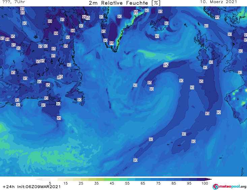Click legend value 100 on color scale
Viewport: 247px width, 190px height.
coord(205,183)
